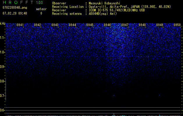
Task: Click the kHz axis unit label
Action: (x=3, y=23)
